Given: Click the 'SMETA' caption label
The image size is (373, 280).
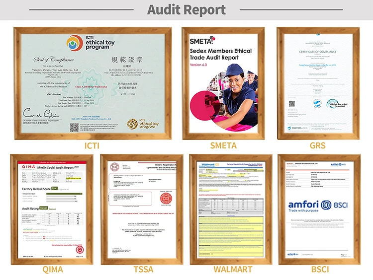Looking at the screenshot, I should click(223, 145).
